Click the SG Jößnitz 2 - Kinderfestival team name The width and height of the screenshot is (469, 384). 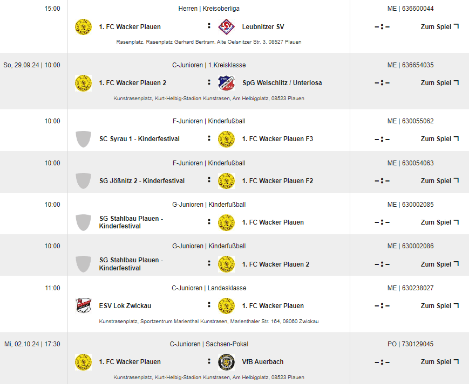click(142, 181)
